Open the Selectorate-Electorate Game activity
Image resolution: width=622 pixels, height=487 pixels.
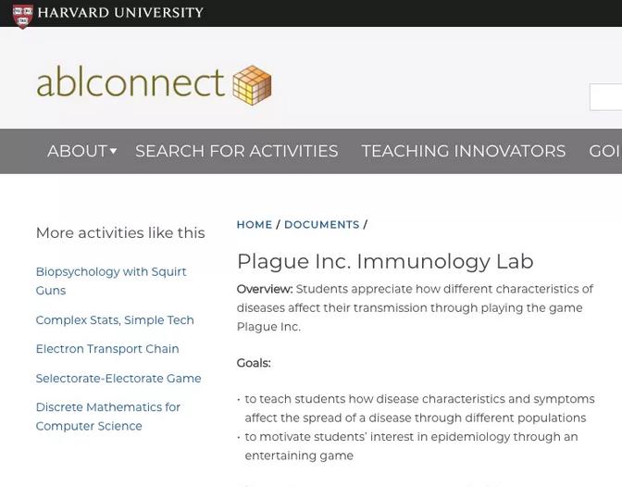[118, 379]
